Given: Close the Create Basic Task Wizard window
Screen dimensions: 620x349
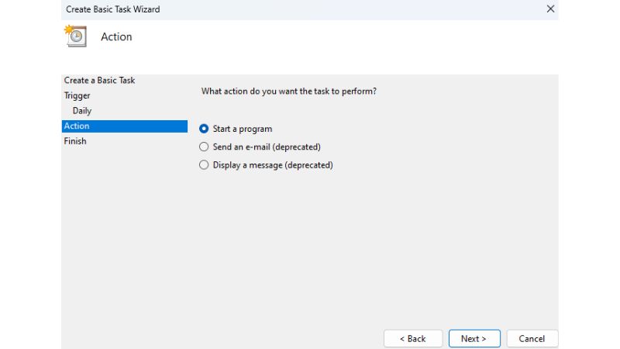Looking at the screenshot, I should pyautogui.click(x=550, y=9).
